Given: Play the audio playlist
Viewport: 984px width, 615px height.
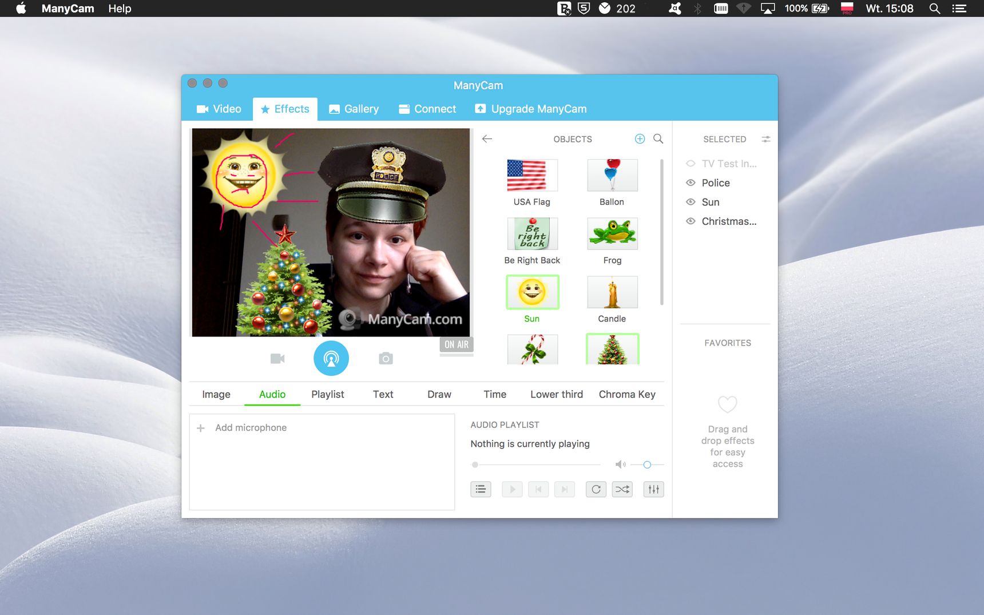Looking at the screenshot, I should pos(512,489).
